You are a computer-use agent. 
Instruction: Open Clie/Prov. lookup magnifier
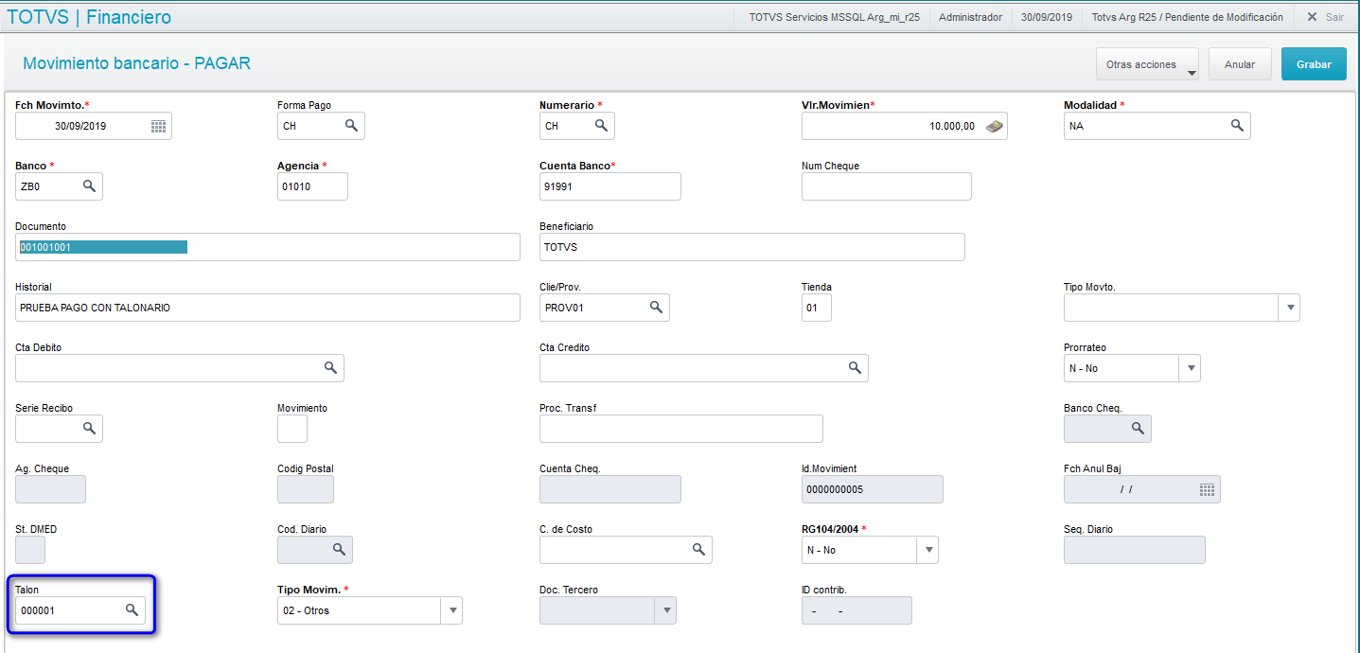pos(656,307)
